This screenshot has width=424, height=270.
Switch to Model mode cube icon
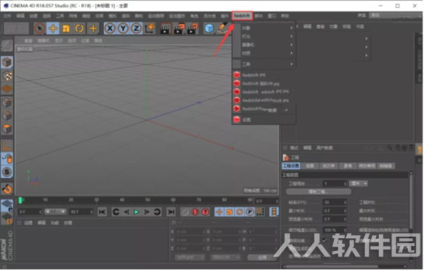[7, 62]
